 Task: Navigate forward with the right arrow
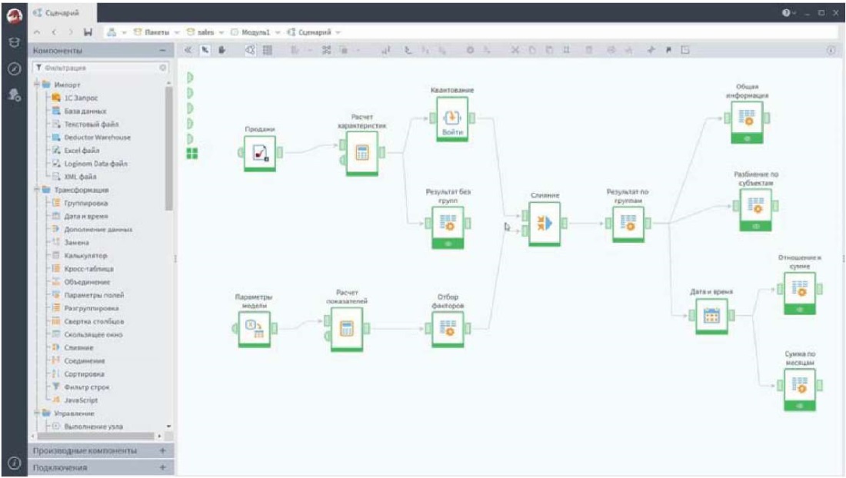click(71, 32)
